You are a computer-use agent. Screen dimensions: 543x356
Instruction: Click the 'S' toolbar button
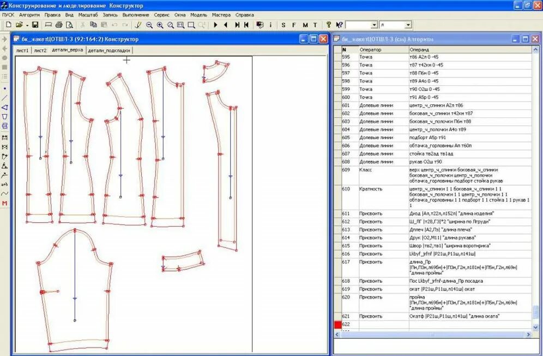coord(283,25)
